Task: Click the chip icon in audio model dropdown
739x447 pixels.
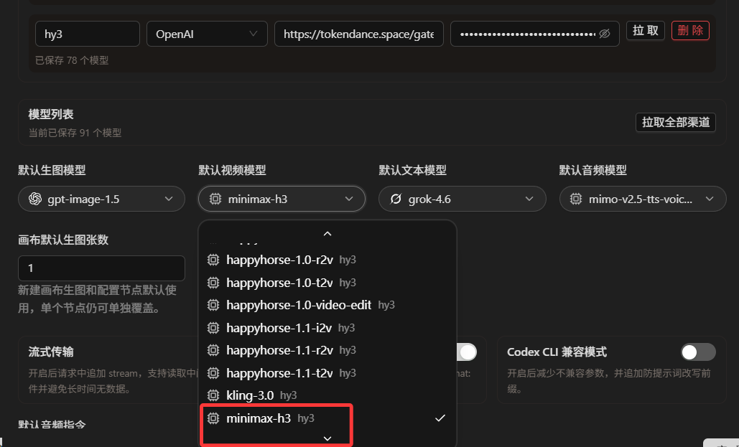Action: (x=576, y=199)
